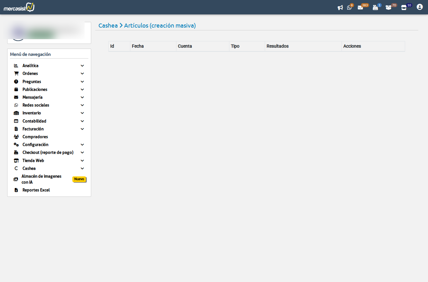This screenshot has height=282, width=428.
Task: Expand the Tienda Web chevron
Action: coord(82,161)
